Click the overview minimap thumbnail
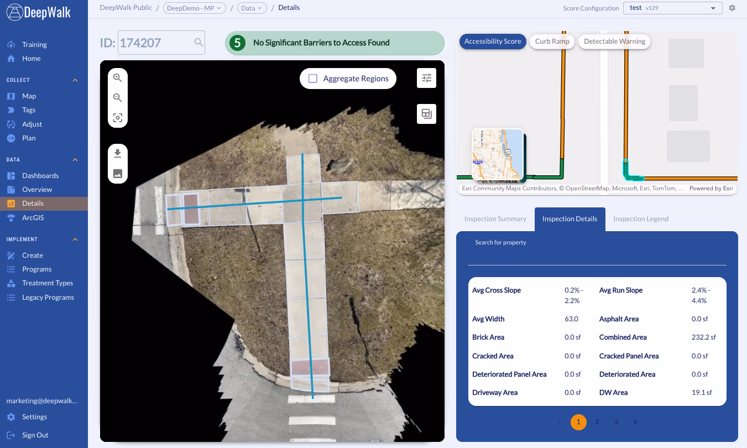 click(x=498, y=154)
